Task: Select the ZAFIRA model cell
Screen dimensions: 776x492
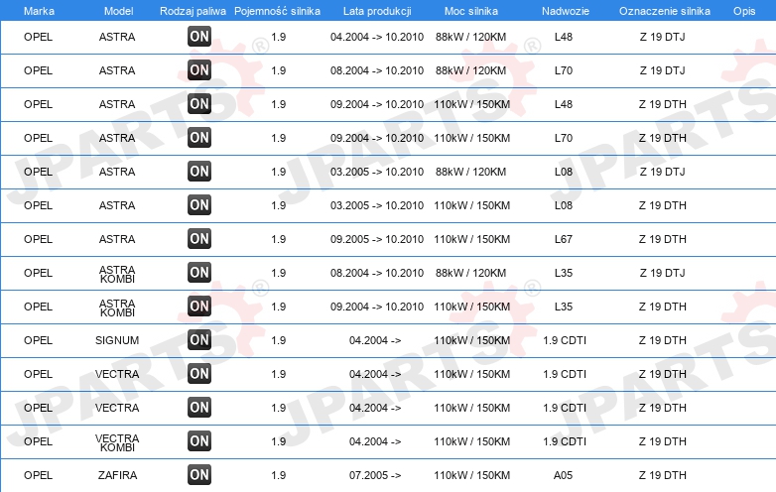Action: coord(117,475)
